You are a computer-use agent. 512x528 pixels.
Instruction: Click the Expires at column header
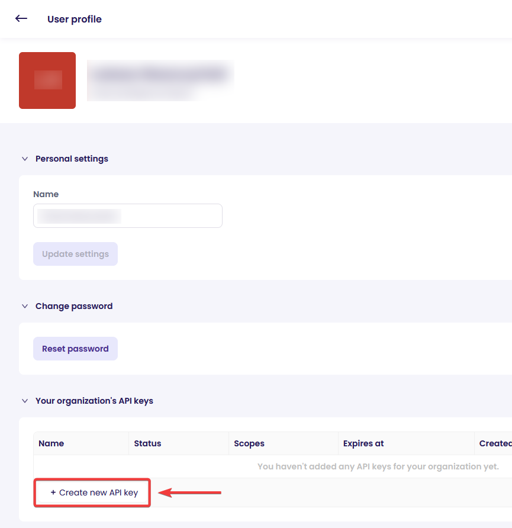point(363,443)
